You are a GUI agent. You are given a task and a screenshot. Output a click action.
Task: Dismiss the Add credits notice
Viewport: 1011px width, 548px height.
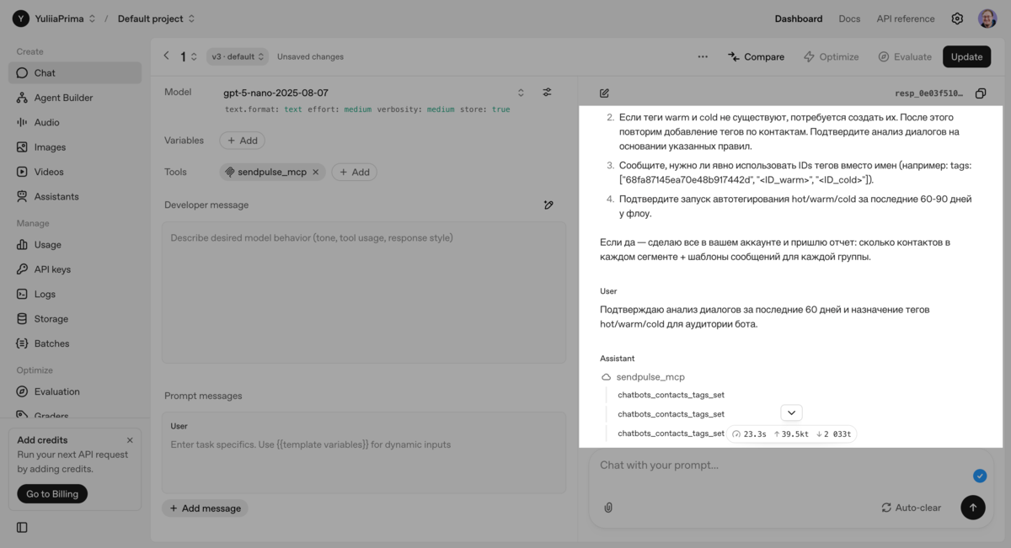click(x=130, y=440)
